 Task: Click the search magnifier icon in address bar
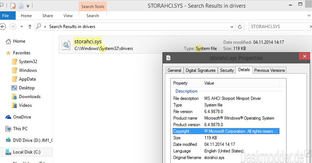coord(39,26)
